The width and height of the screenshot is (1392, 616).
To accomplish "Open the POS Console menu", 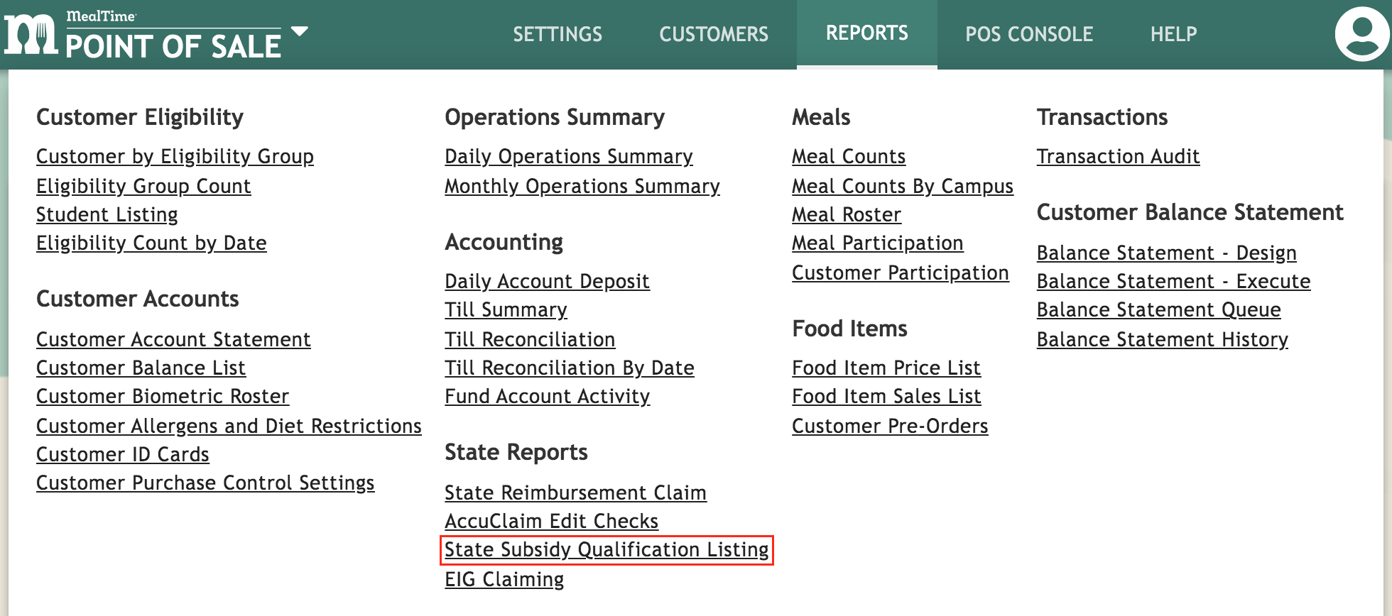I will (1029, 34).
